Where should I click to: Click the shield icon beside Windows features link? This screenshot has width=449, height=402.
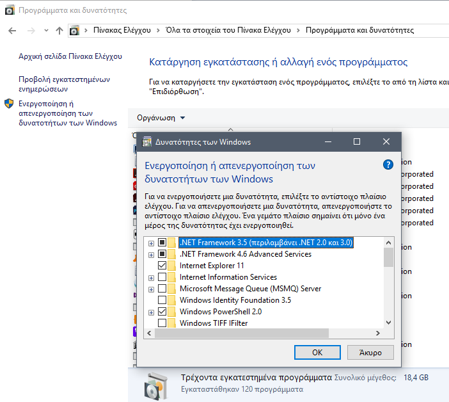tap(9, 104)
